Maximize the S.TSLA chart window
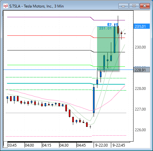Screen dimensions: 153x151 [134, 6]
